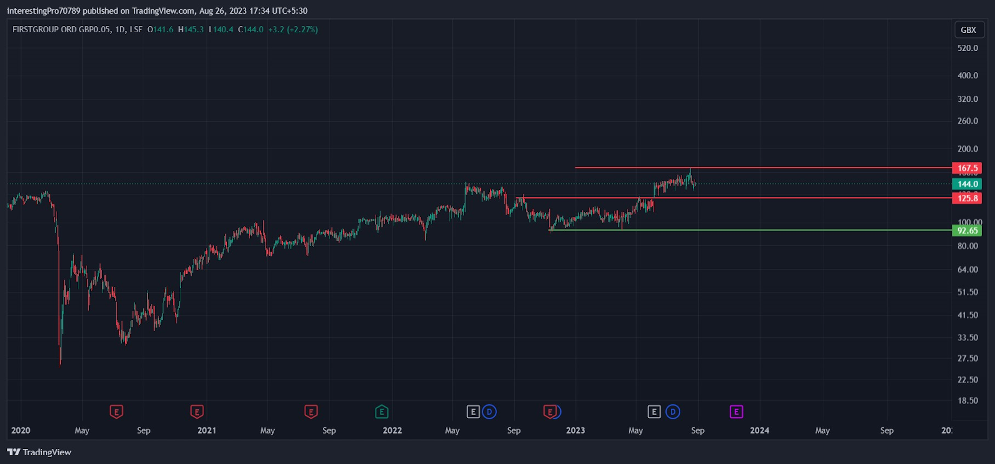Click the 22.50 price axis label

pos(968,380)
